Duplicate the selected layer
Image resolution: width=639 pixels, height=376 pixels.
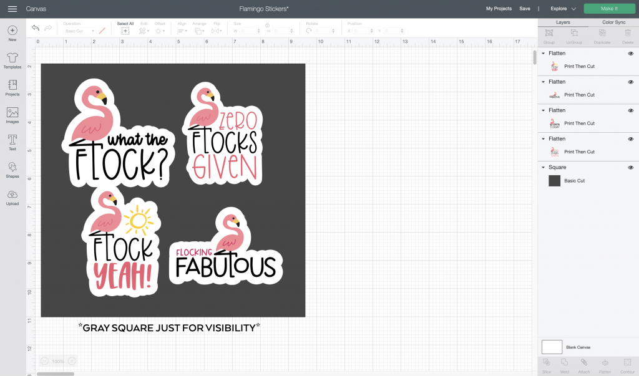tap(602, 36)
